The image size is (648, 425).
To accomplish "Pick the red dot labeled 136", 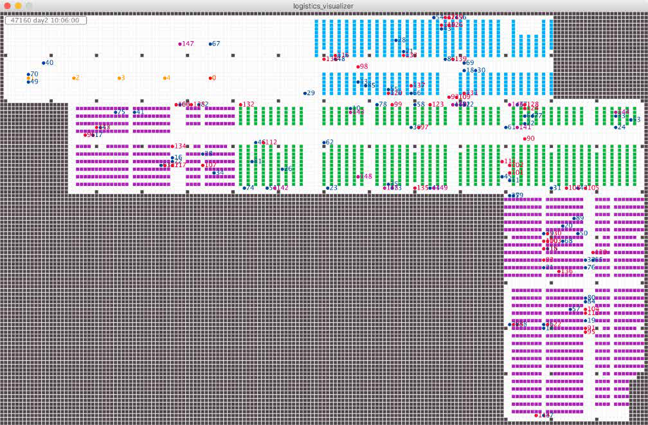I will (559, 271).
